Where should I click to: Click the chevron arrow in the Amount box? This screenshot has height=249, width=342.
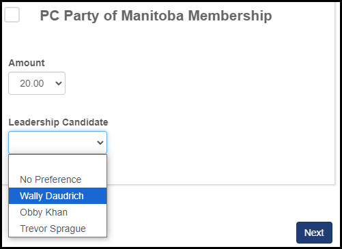[59, 83]
